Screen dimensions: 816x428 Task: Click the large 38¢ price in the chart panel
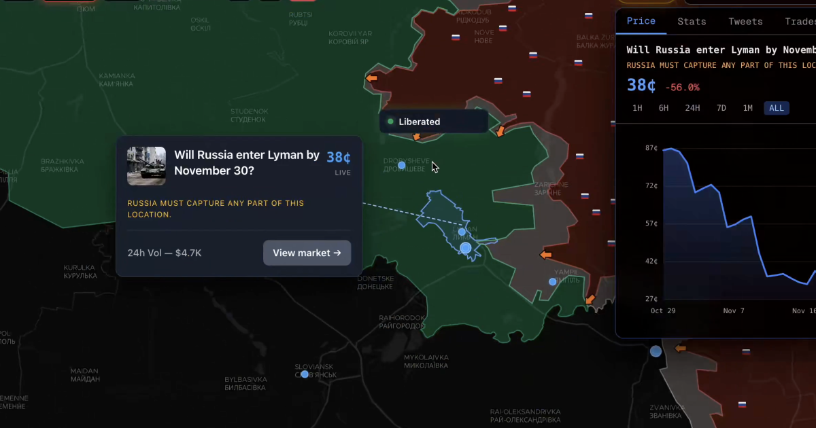pos(641,86)
